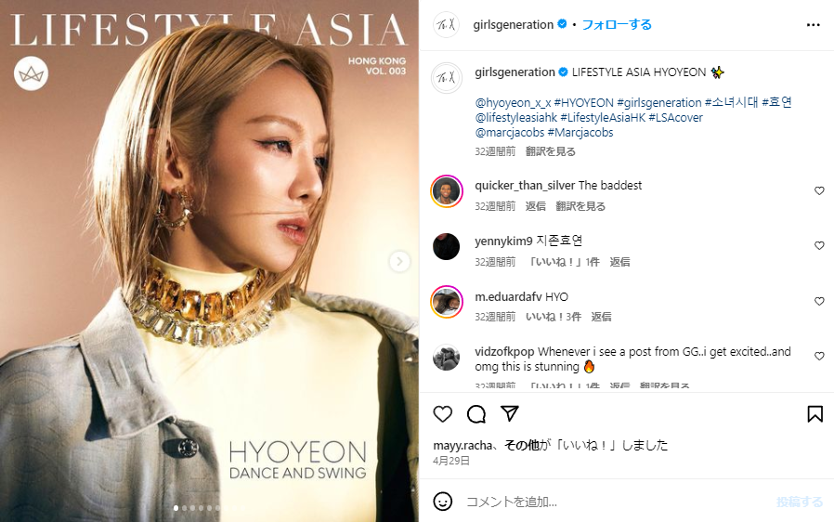This screenshot has width=834, height=522.
Task: Share post via paper plane icon
Action: 510,413
